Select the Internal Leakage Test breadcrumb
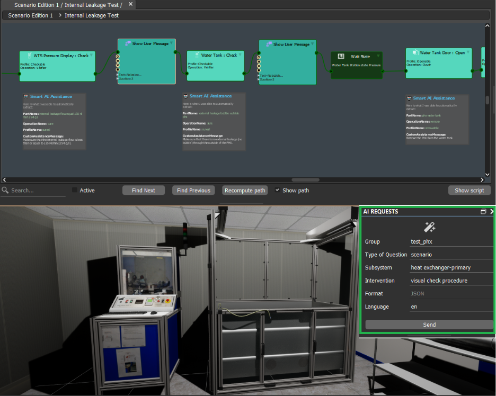 [x=92, y=15]
